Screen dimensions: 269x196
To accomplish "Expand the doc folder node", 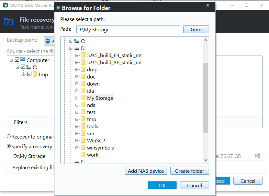I will tap(77, 77).
